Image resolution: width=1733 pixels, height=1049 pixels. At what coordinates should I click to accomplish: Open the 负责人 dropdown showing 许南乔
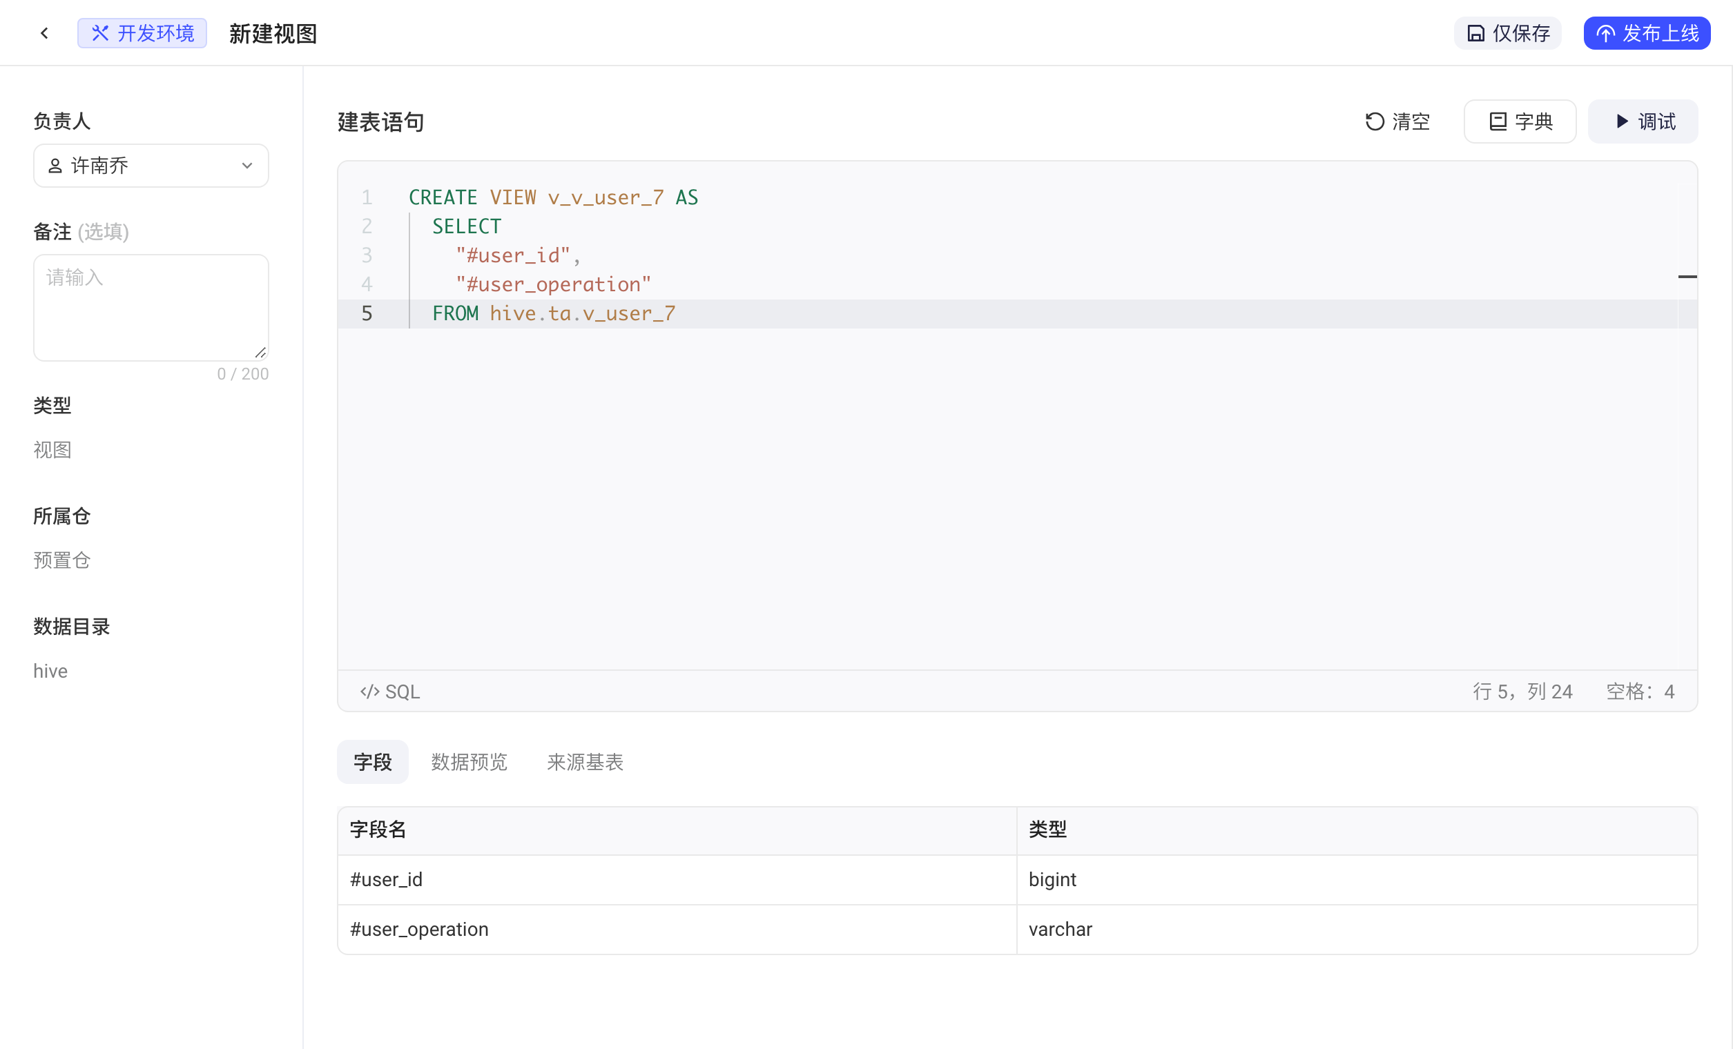click(x=151, y=166)
